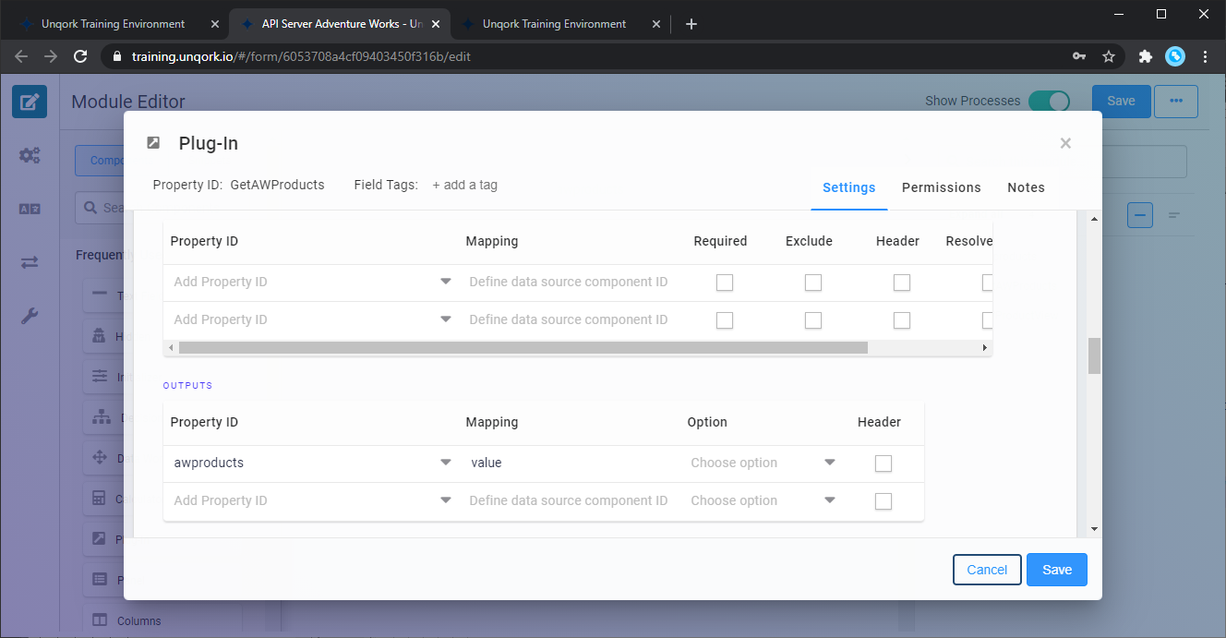Tick the Required checkbox in first inputs row
1226x638 pixels.
click(725, 283)
